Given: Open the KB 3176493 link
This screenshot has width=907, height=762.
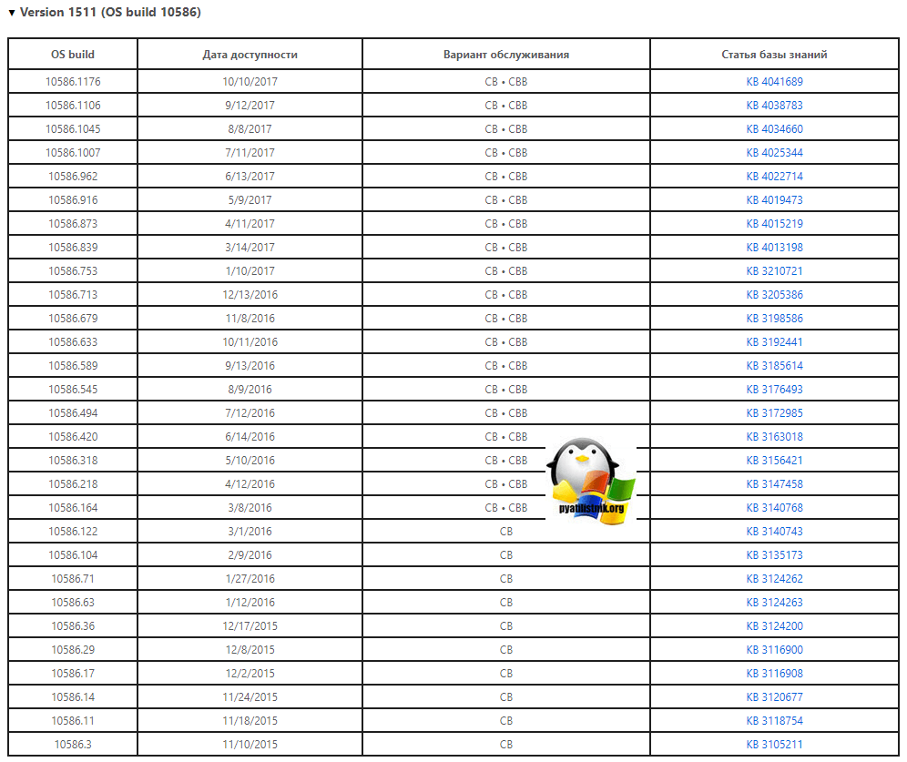Looking at the screenshot, I should click(x=774, y=390).
